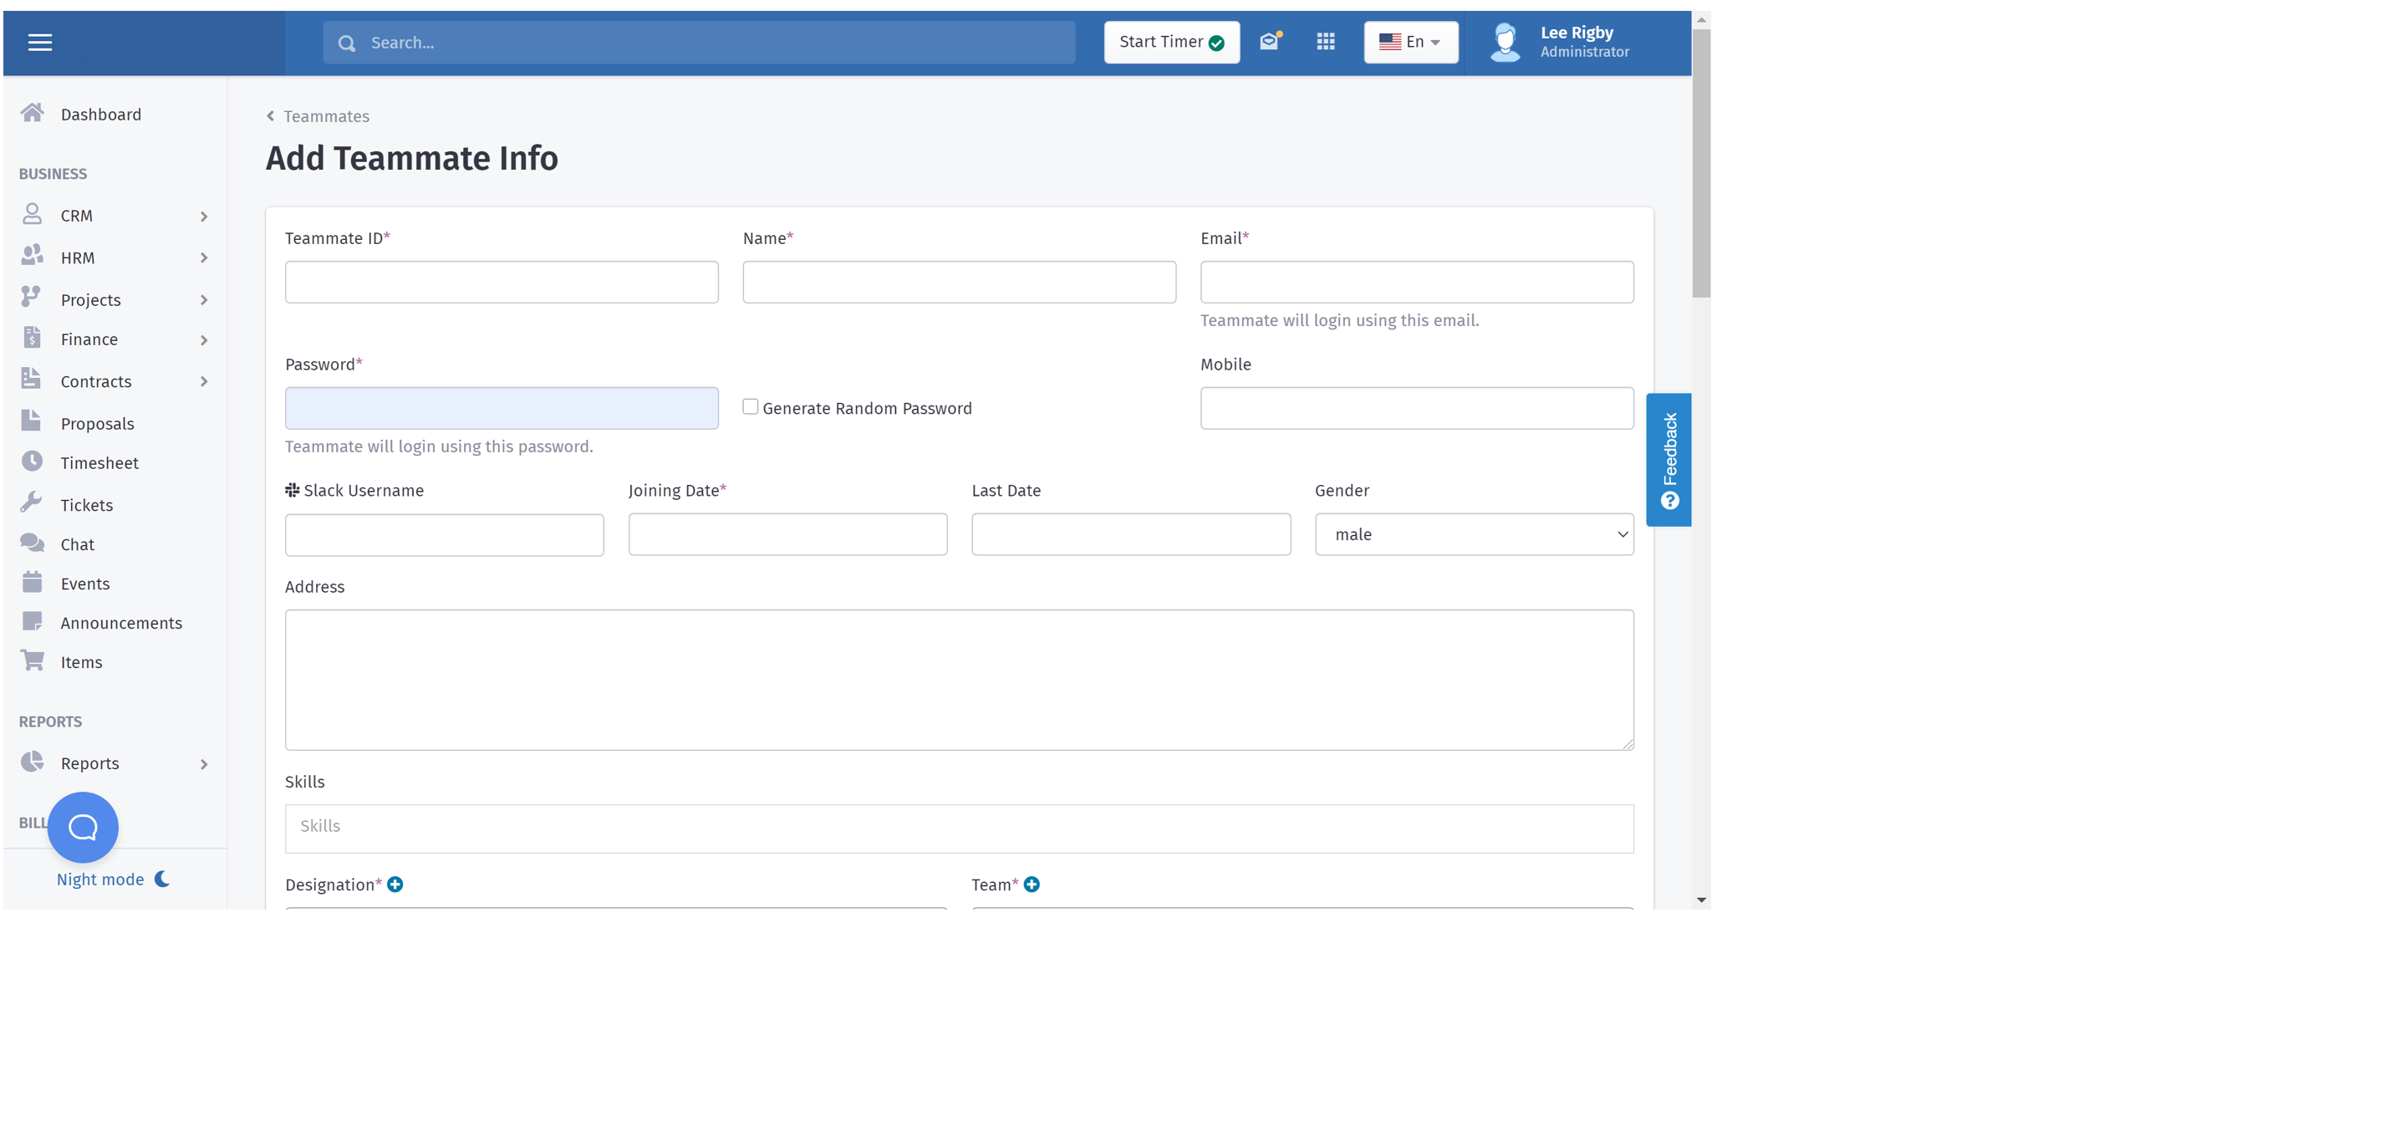Click the Lee Rigby profile avatar
2395x1137 pixels.
click(1506, 43)
